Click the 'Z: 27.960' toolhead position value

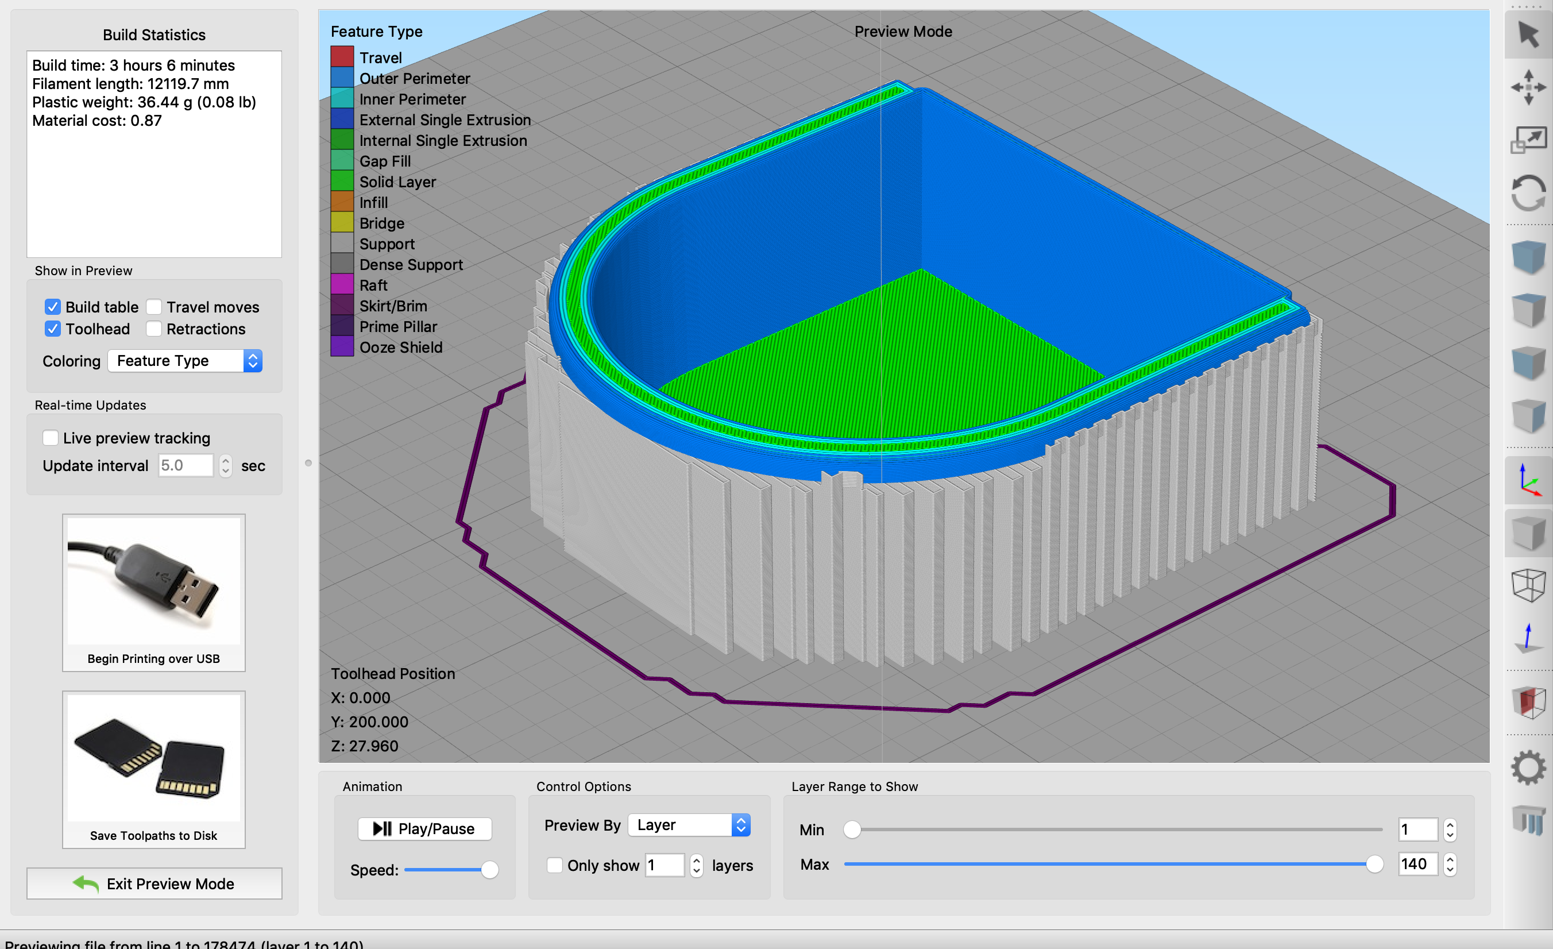pos(365,746)
